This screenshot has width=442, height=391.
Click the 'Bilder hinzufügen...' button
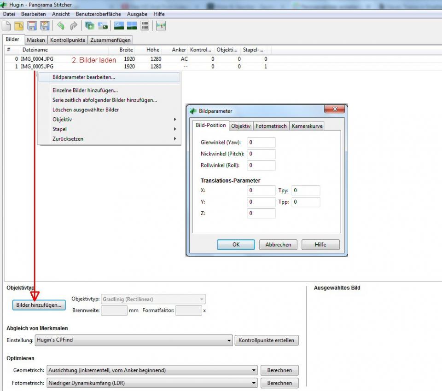(39, 305)
